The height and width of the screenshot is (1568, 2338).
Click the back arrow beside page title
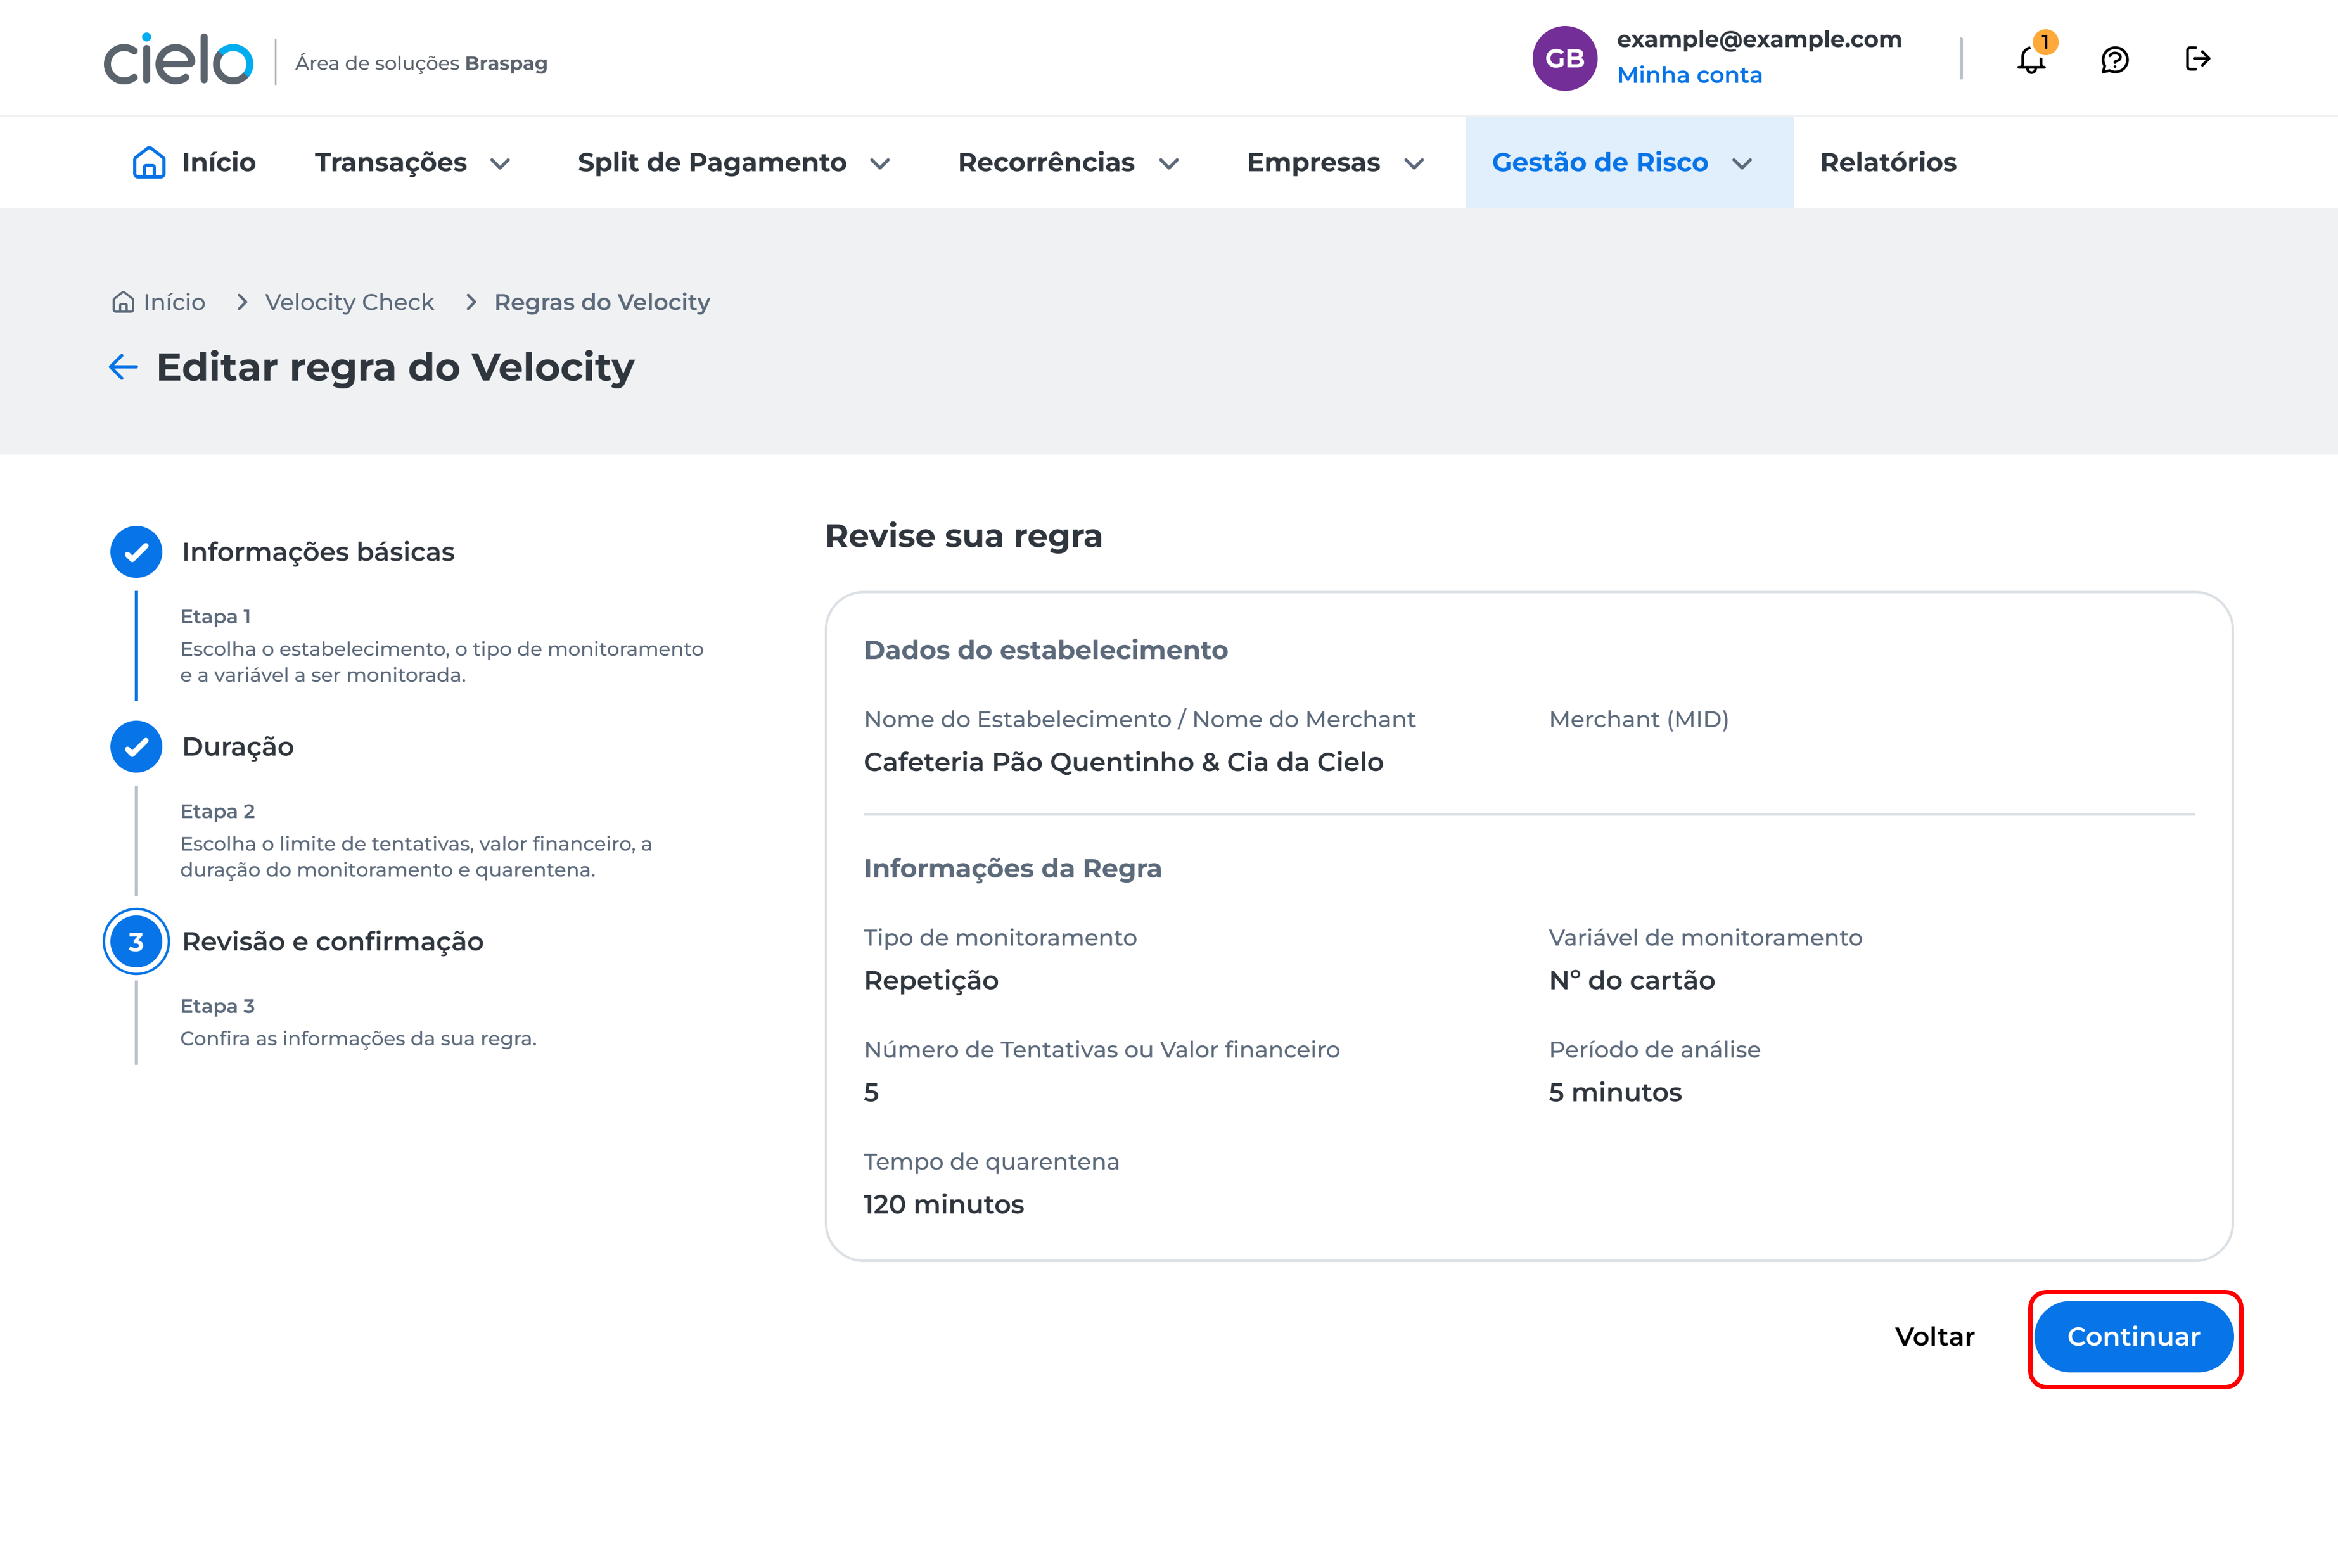click(x=123, y=367)
